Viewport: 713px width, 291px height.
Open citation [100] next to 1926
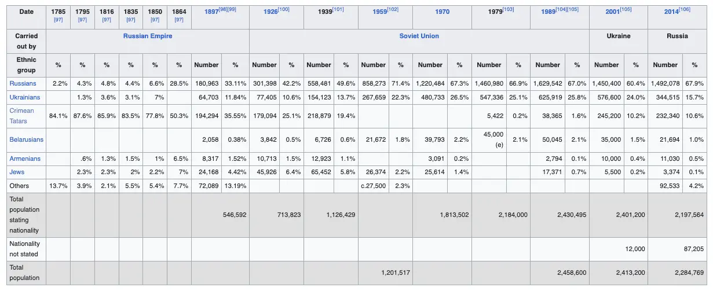[x=284, y=9]
